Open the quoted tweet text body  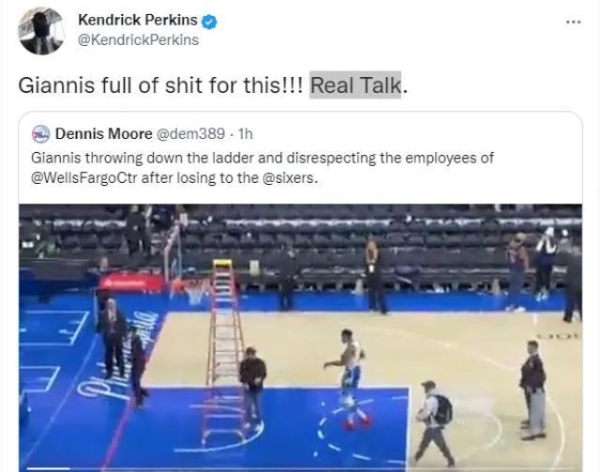coord(263,168)
